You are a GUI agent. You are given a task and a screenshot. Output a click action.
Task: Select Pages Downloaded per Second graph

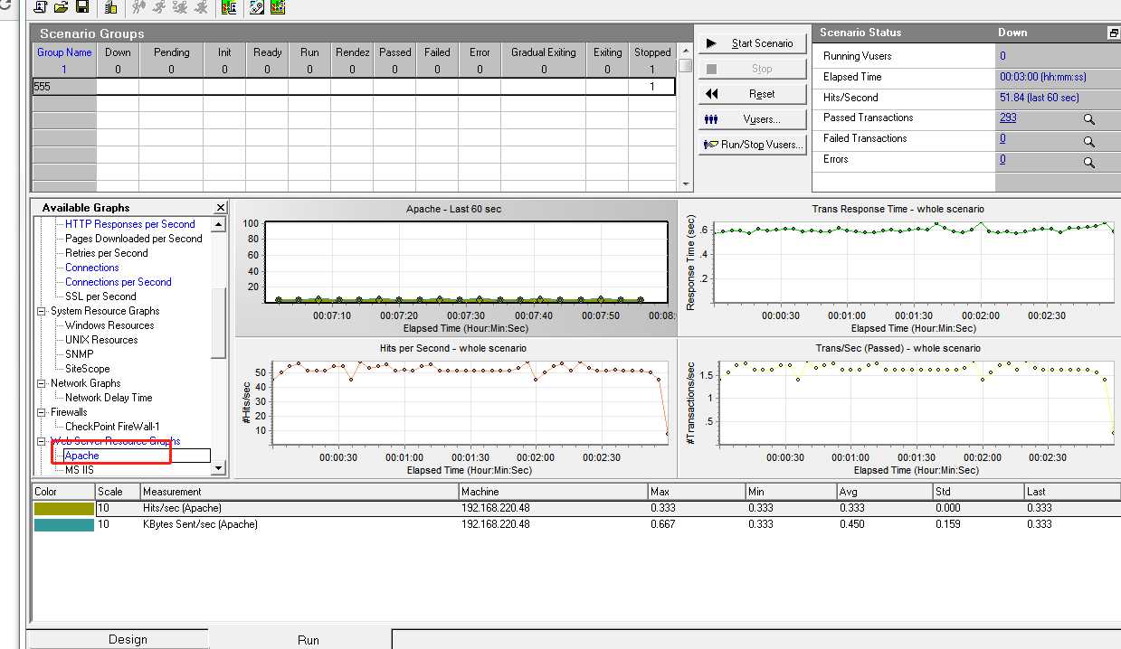[x=134, y=239]
